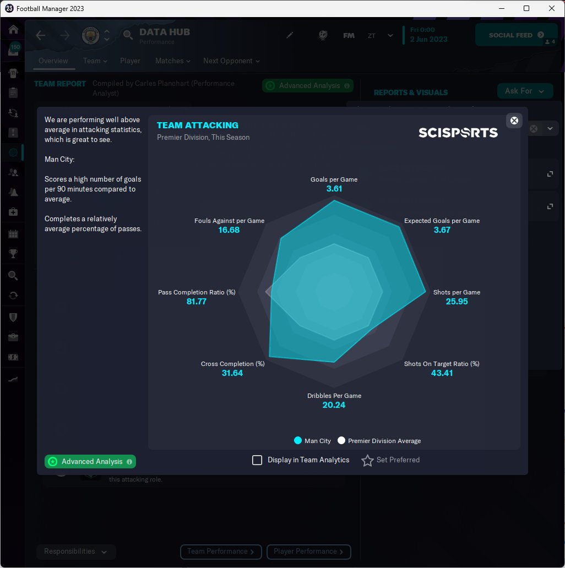Open the Social Feed button
Viewport: 565px width, 568px height.
[516, 35]
